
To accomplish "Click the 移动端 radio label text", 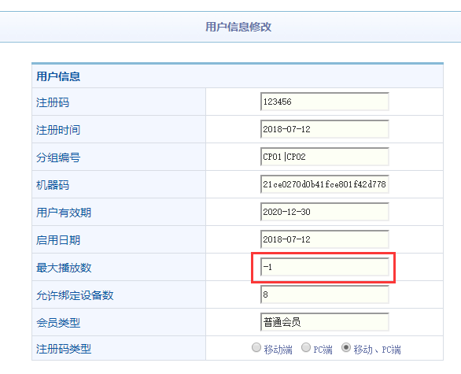I will (x=278, y=350).
